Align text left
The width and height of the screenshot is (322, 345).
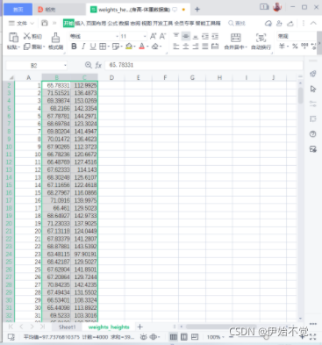coord(176,47)
